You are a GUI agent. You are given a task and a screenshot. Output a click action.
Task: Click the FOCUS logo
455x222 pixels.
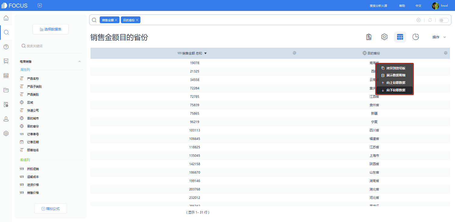15,5
